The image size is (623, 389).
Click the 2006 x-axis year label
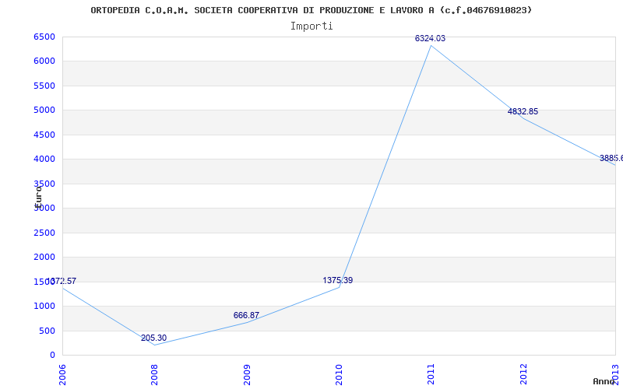point(62,375)
